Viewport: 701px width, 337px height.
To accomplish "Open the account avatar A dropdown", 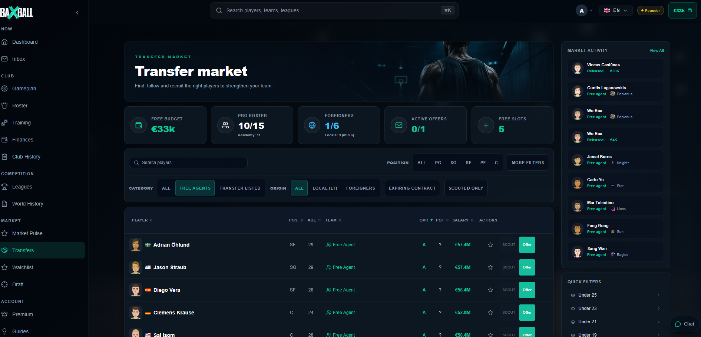I will [585, 10].
